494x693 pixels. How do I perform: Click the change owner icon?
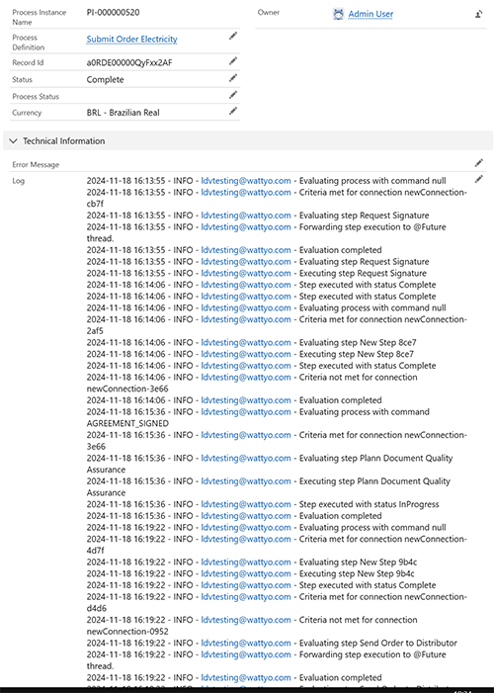pos(479,14)
